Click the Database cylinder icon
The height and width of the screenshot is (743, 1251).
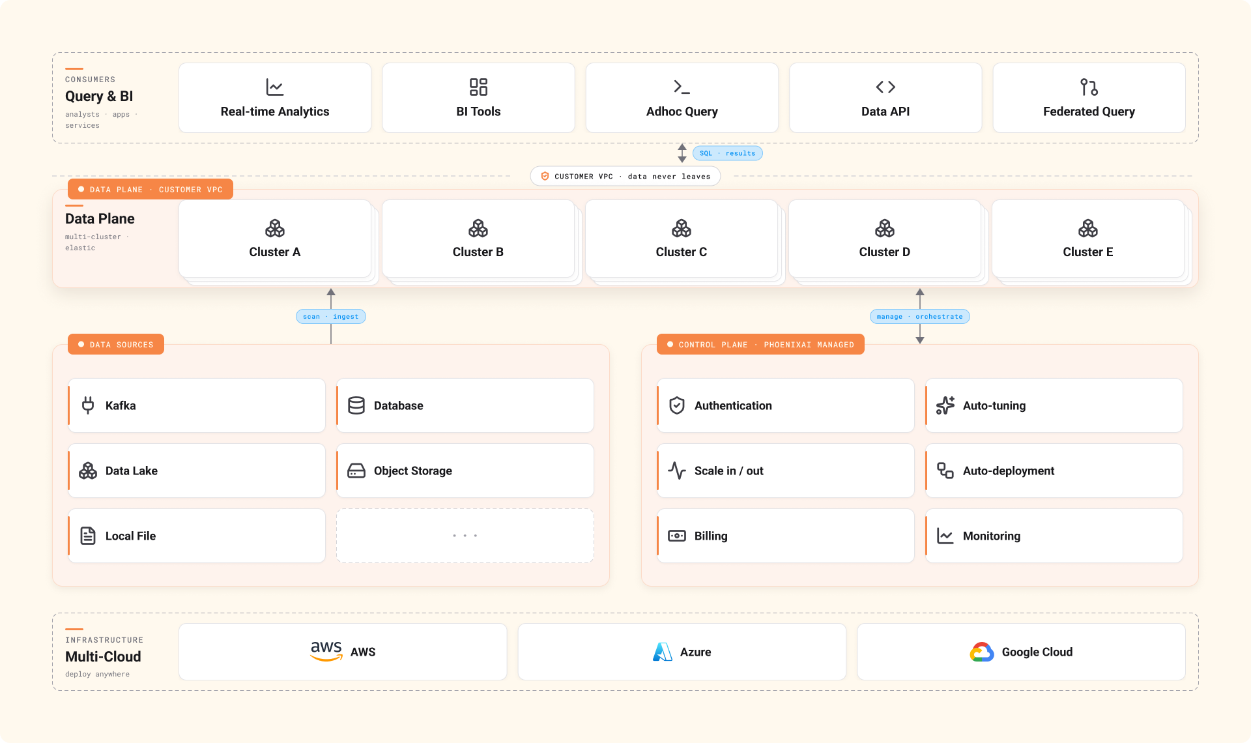[356, 405]
